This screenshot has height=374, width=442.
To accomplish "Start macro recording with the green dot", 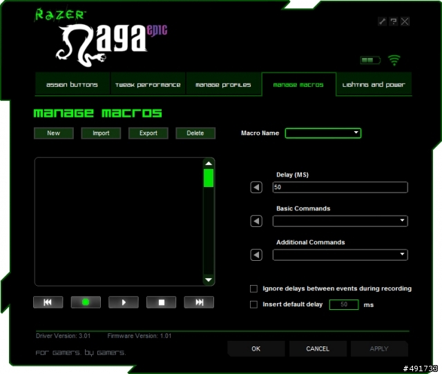I will 86,302.
